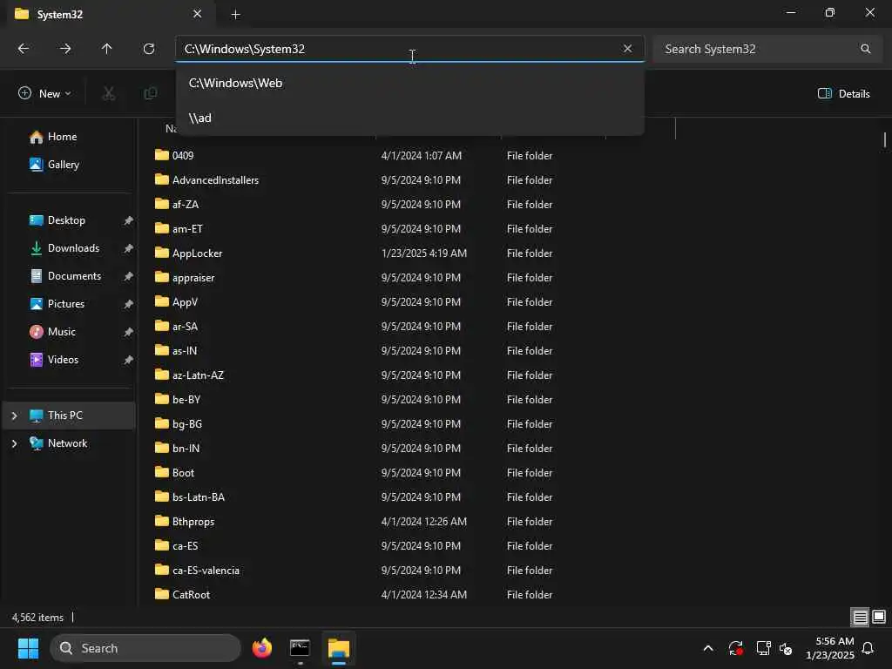Select the be-BY folder icon
892x669 pixels.
pyautogui.click(x=162, y=399)
